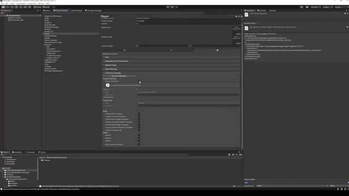This screenshot has width=349, height=196.
Task: Select the Hand tool in toolbar
Action: pos(3,7)
